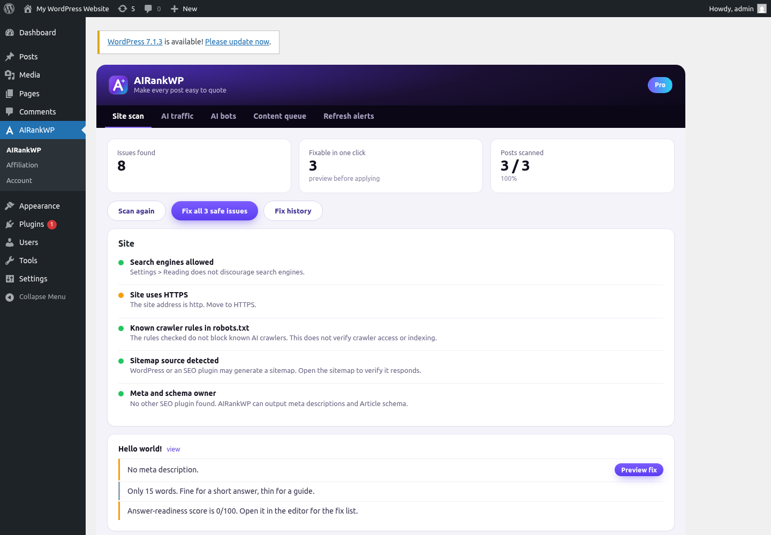Viewport: 771px width, 535px height.
Task: Open the updates icon showing 5
Action: click(123, 9)
